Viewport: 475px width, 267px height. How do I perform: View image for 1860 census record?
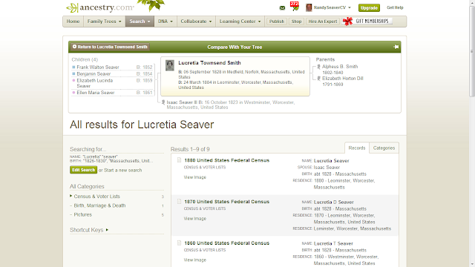[x=194, y=260]
